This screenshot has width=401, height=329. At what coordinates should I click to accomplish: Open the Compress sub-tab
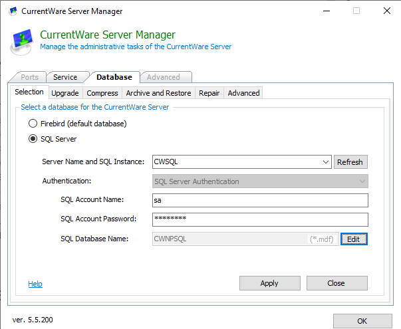coord(102,93)
